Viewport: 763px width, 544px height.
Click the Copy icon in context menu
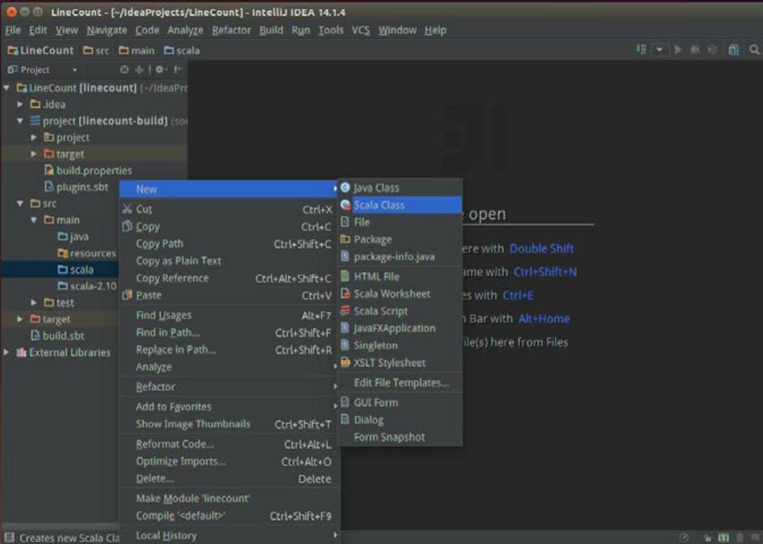(x=127, y=226)
